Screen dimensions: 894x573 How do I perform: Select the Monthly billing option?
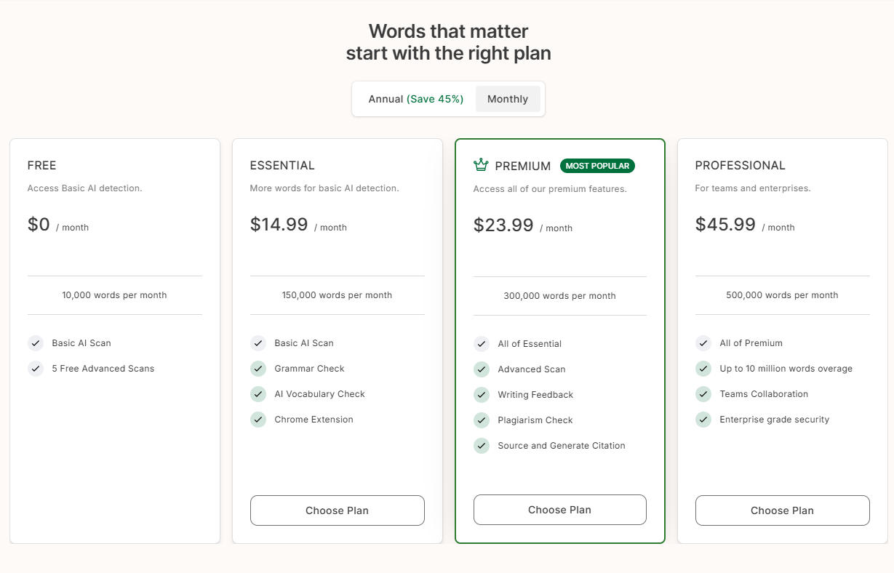coord(508,99)
